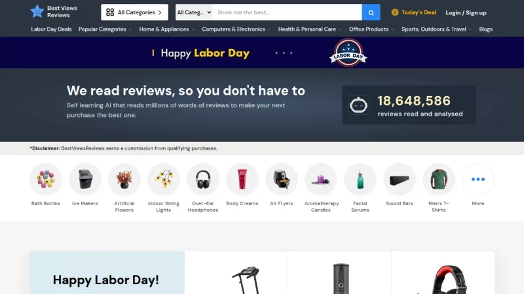The image size is (524, 294).
Task: Click the three-dot More categories icon
Action: pyautogui.click(x=478, y=179)
